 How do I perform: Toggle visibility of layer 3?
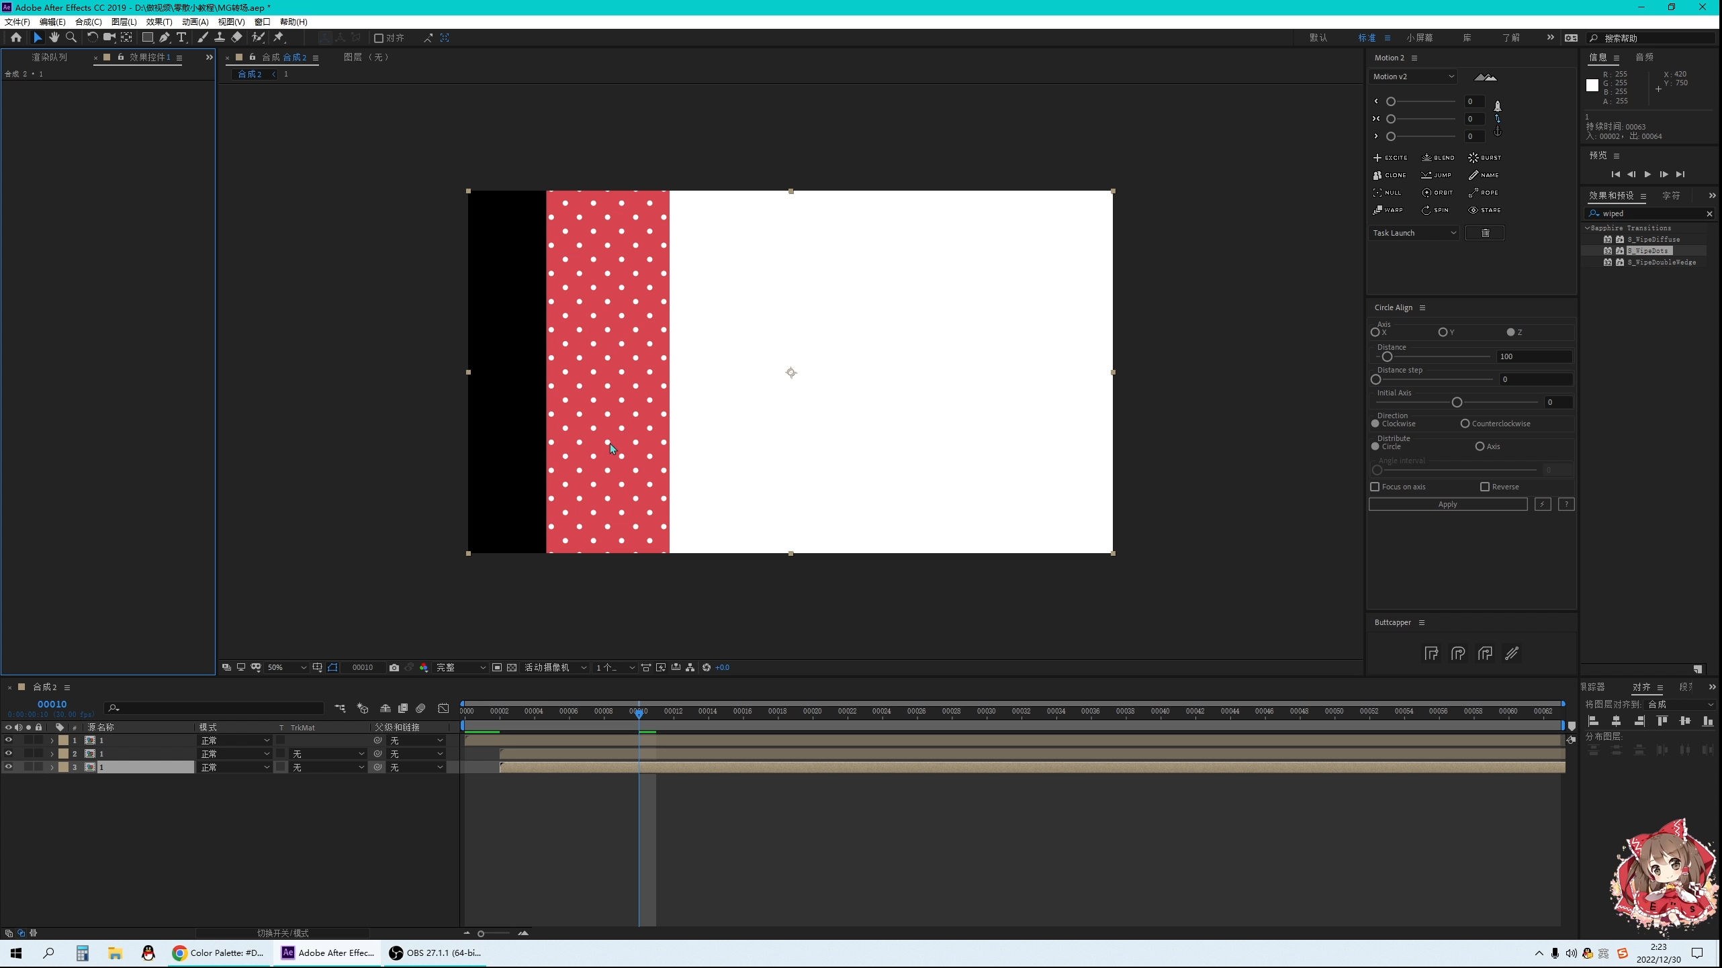coord(9,767)
